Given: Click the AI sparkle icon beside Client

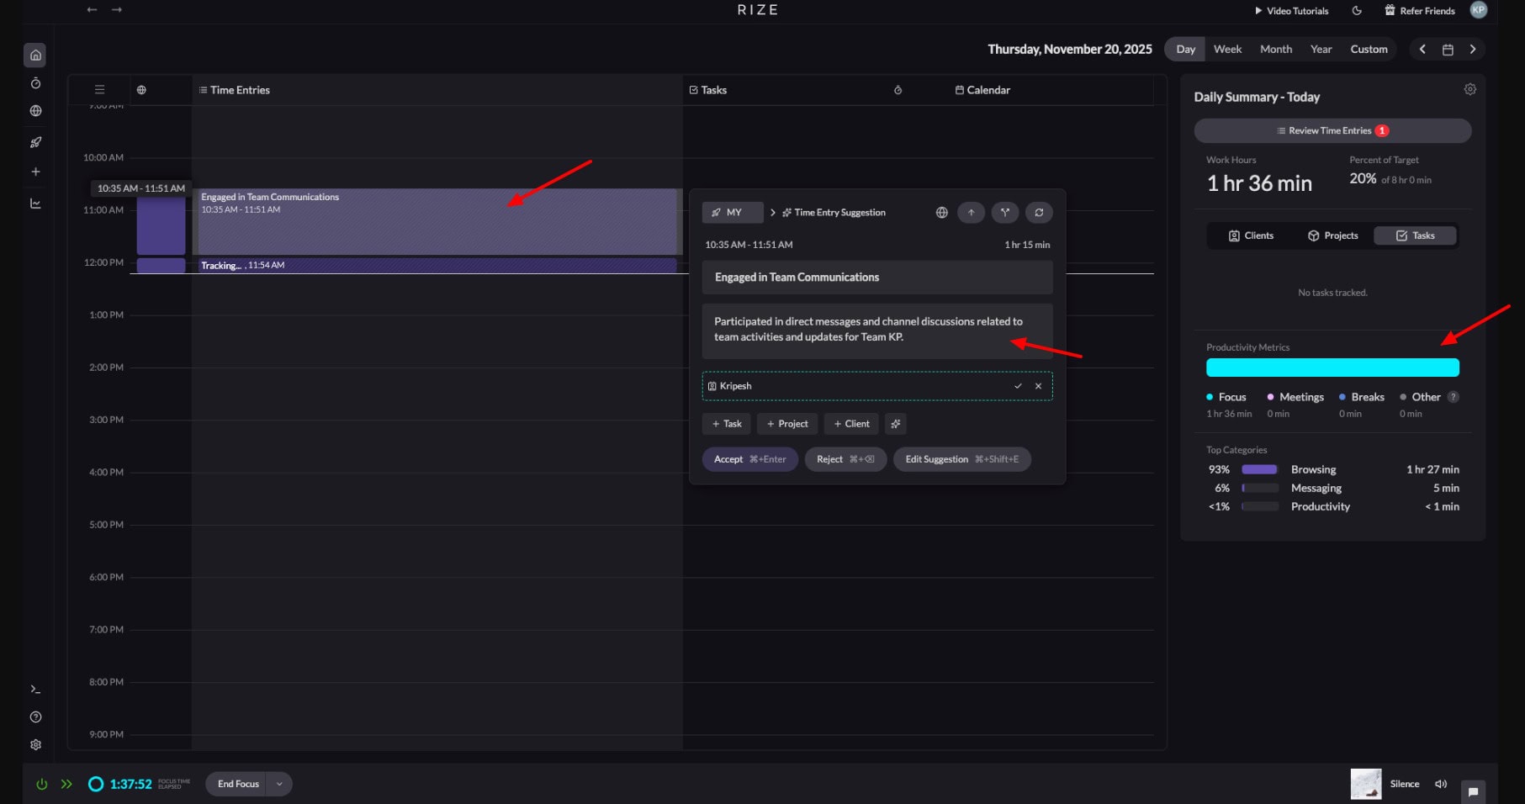Looking at the screenshot, I should [895, 424].
